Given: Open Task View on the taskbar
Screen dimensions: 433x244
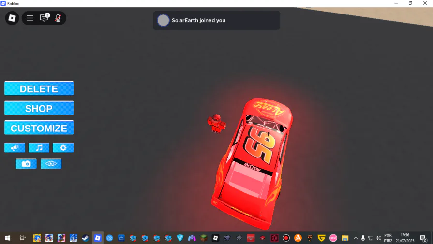Looking at the screenshot, I should [23, 238].
